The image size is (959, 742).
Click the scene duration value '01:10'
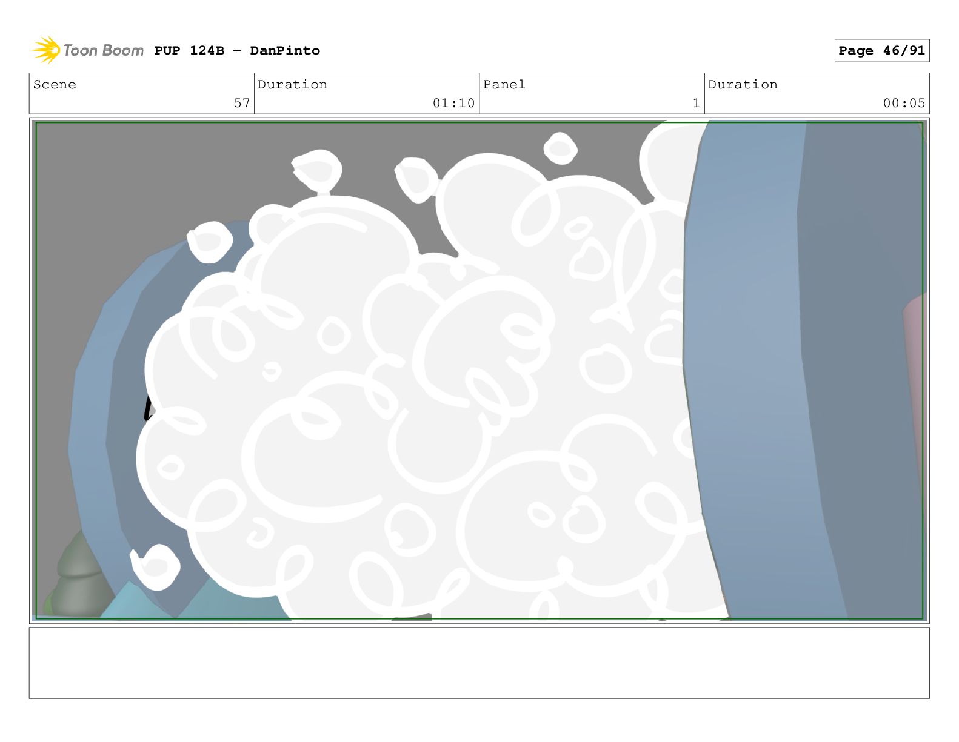453,103
